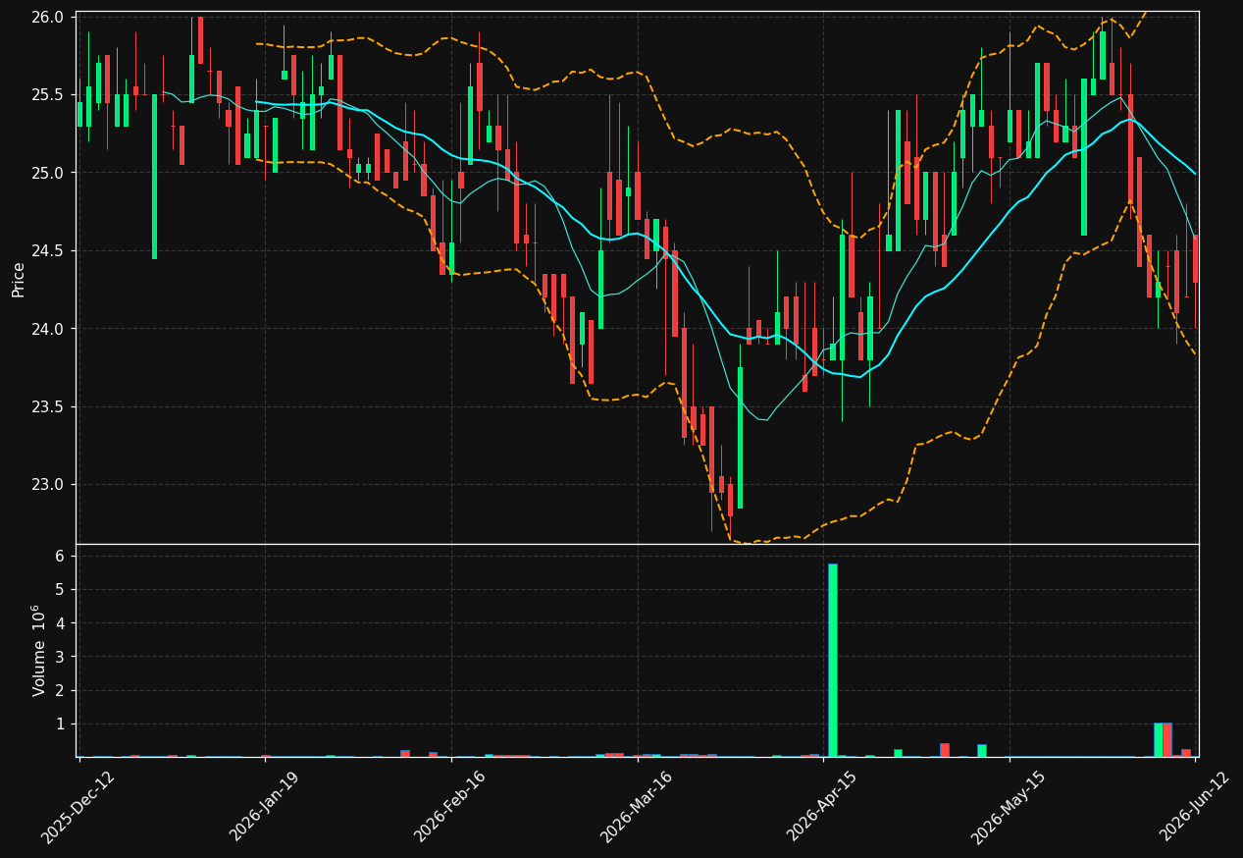
Task: Click the volume axis label 3
Action: coord(60,657)
